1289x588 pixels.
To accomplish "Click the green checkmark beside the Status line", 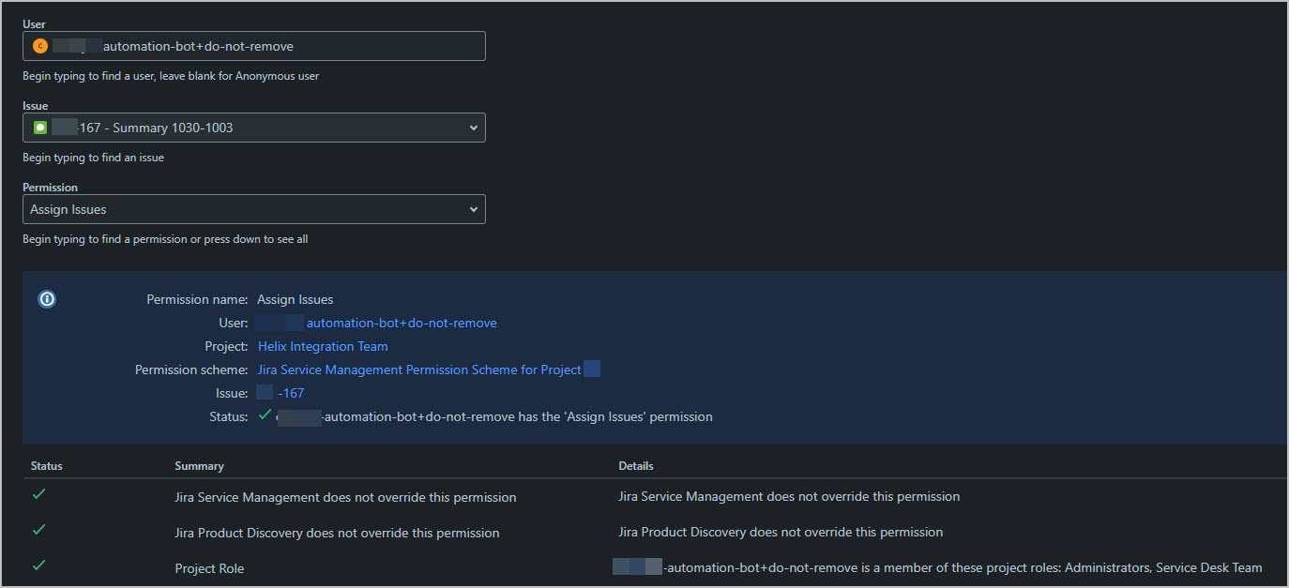I will point(264,415).
